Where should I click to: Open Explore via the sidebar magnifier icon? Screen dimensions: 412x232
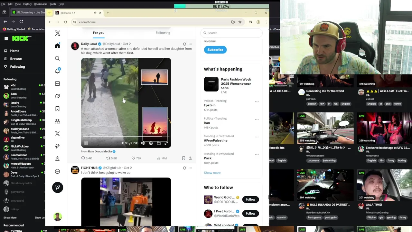click(57, 58)
